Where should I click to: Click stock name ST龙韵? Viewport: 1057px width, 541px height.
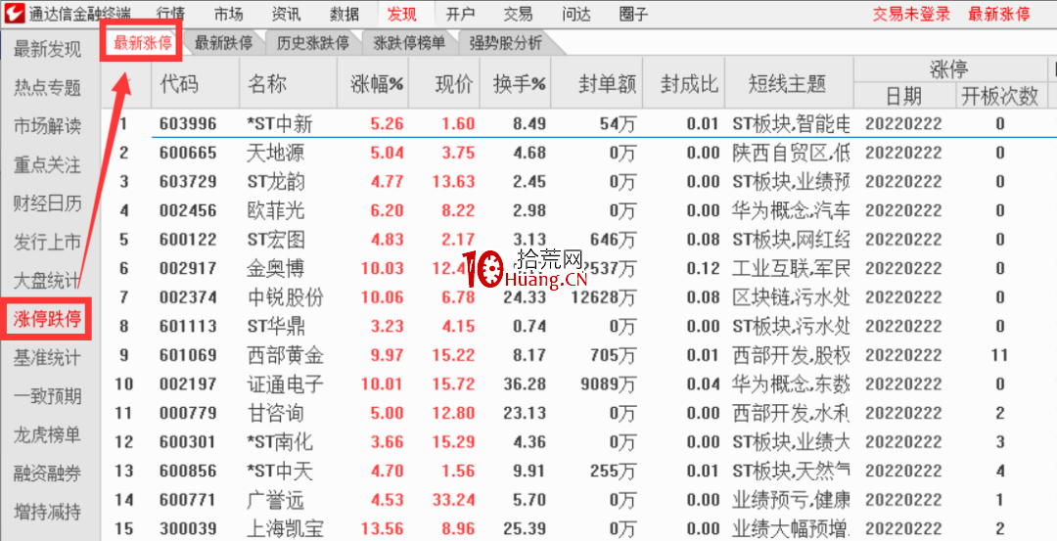276,182
